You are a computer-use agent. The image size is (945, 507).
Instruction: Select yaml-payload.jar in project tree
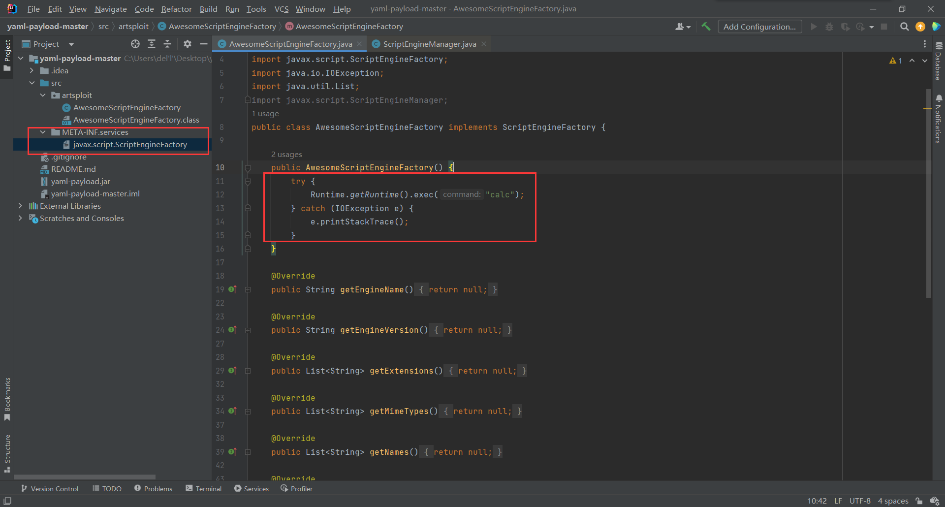[80, 181]
